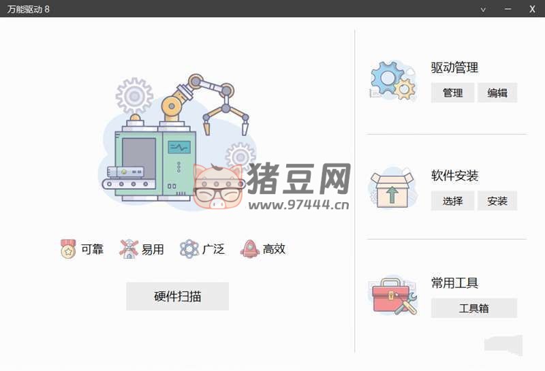Click the 驱动管理 section heading
Screen dimensions: 545x371
pyautogui.click(x=454, y=67)
